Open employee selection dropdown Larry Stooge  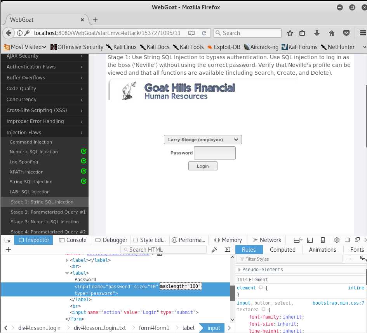[203, 140]
